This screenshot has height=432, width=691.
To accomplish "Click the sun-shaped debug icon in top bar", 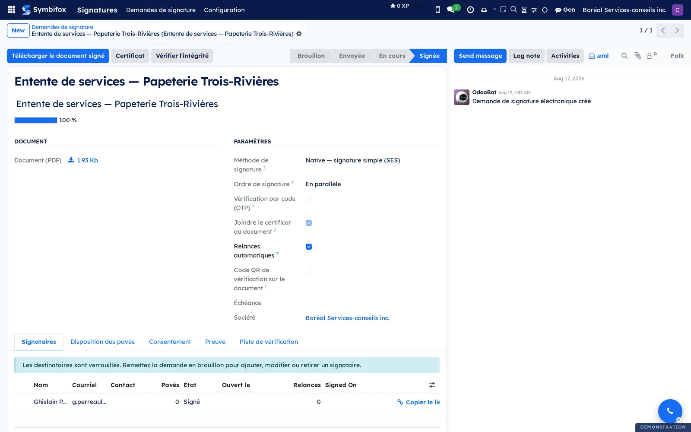I will (x=545, y=10).
